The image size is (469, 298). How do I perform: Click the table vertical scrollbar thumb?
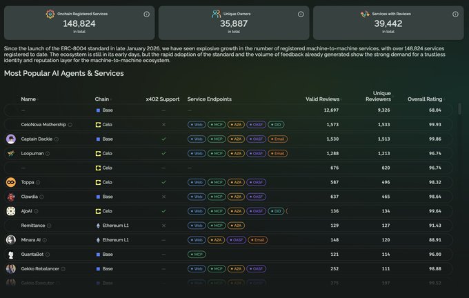pos(460,108)
